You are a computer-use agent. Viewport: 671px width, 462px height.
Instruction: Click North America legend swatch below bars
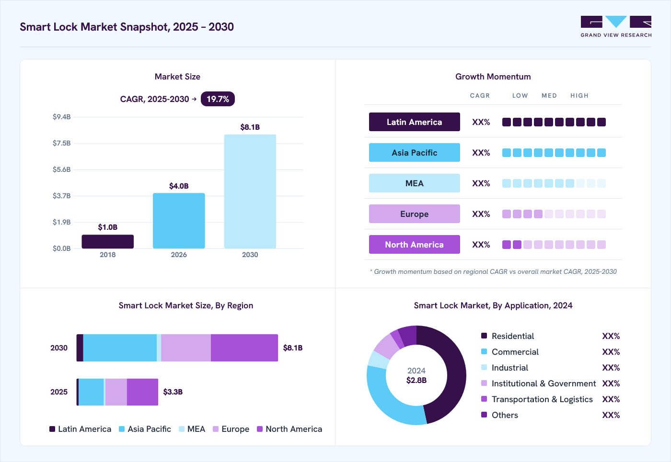point(260,429)
